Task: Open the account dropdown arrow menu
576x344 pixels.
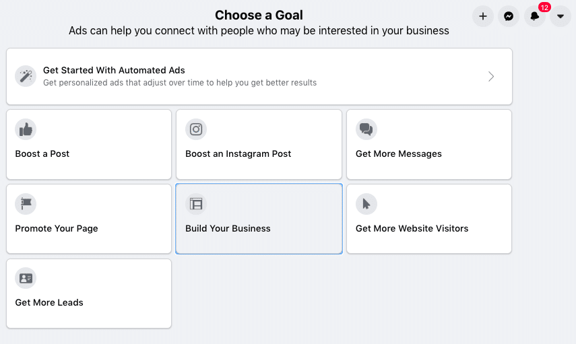Action: tap(561, 16)
